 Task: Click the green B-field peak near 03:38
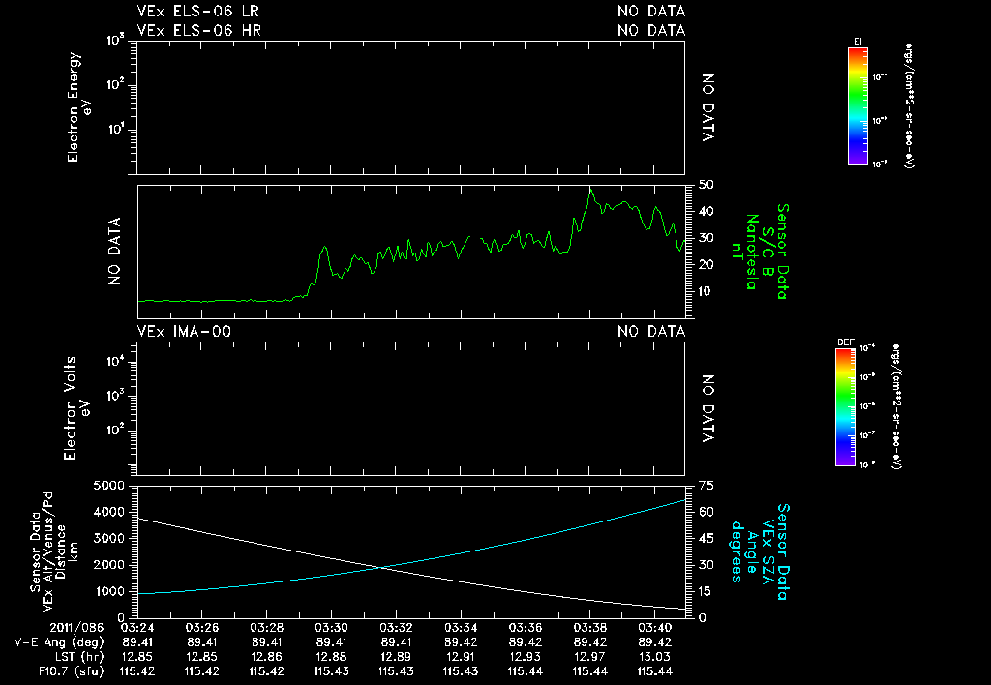point(590,189)
